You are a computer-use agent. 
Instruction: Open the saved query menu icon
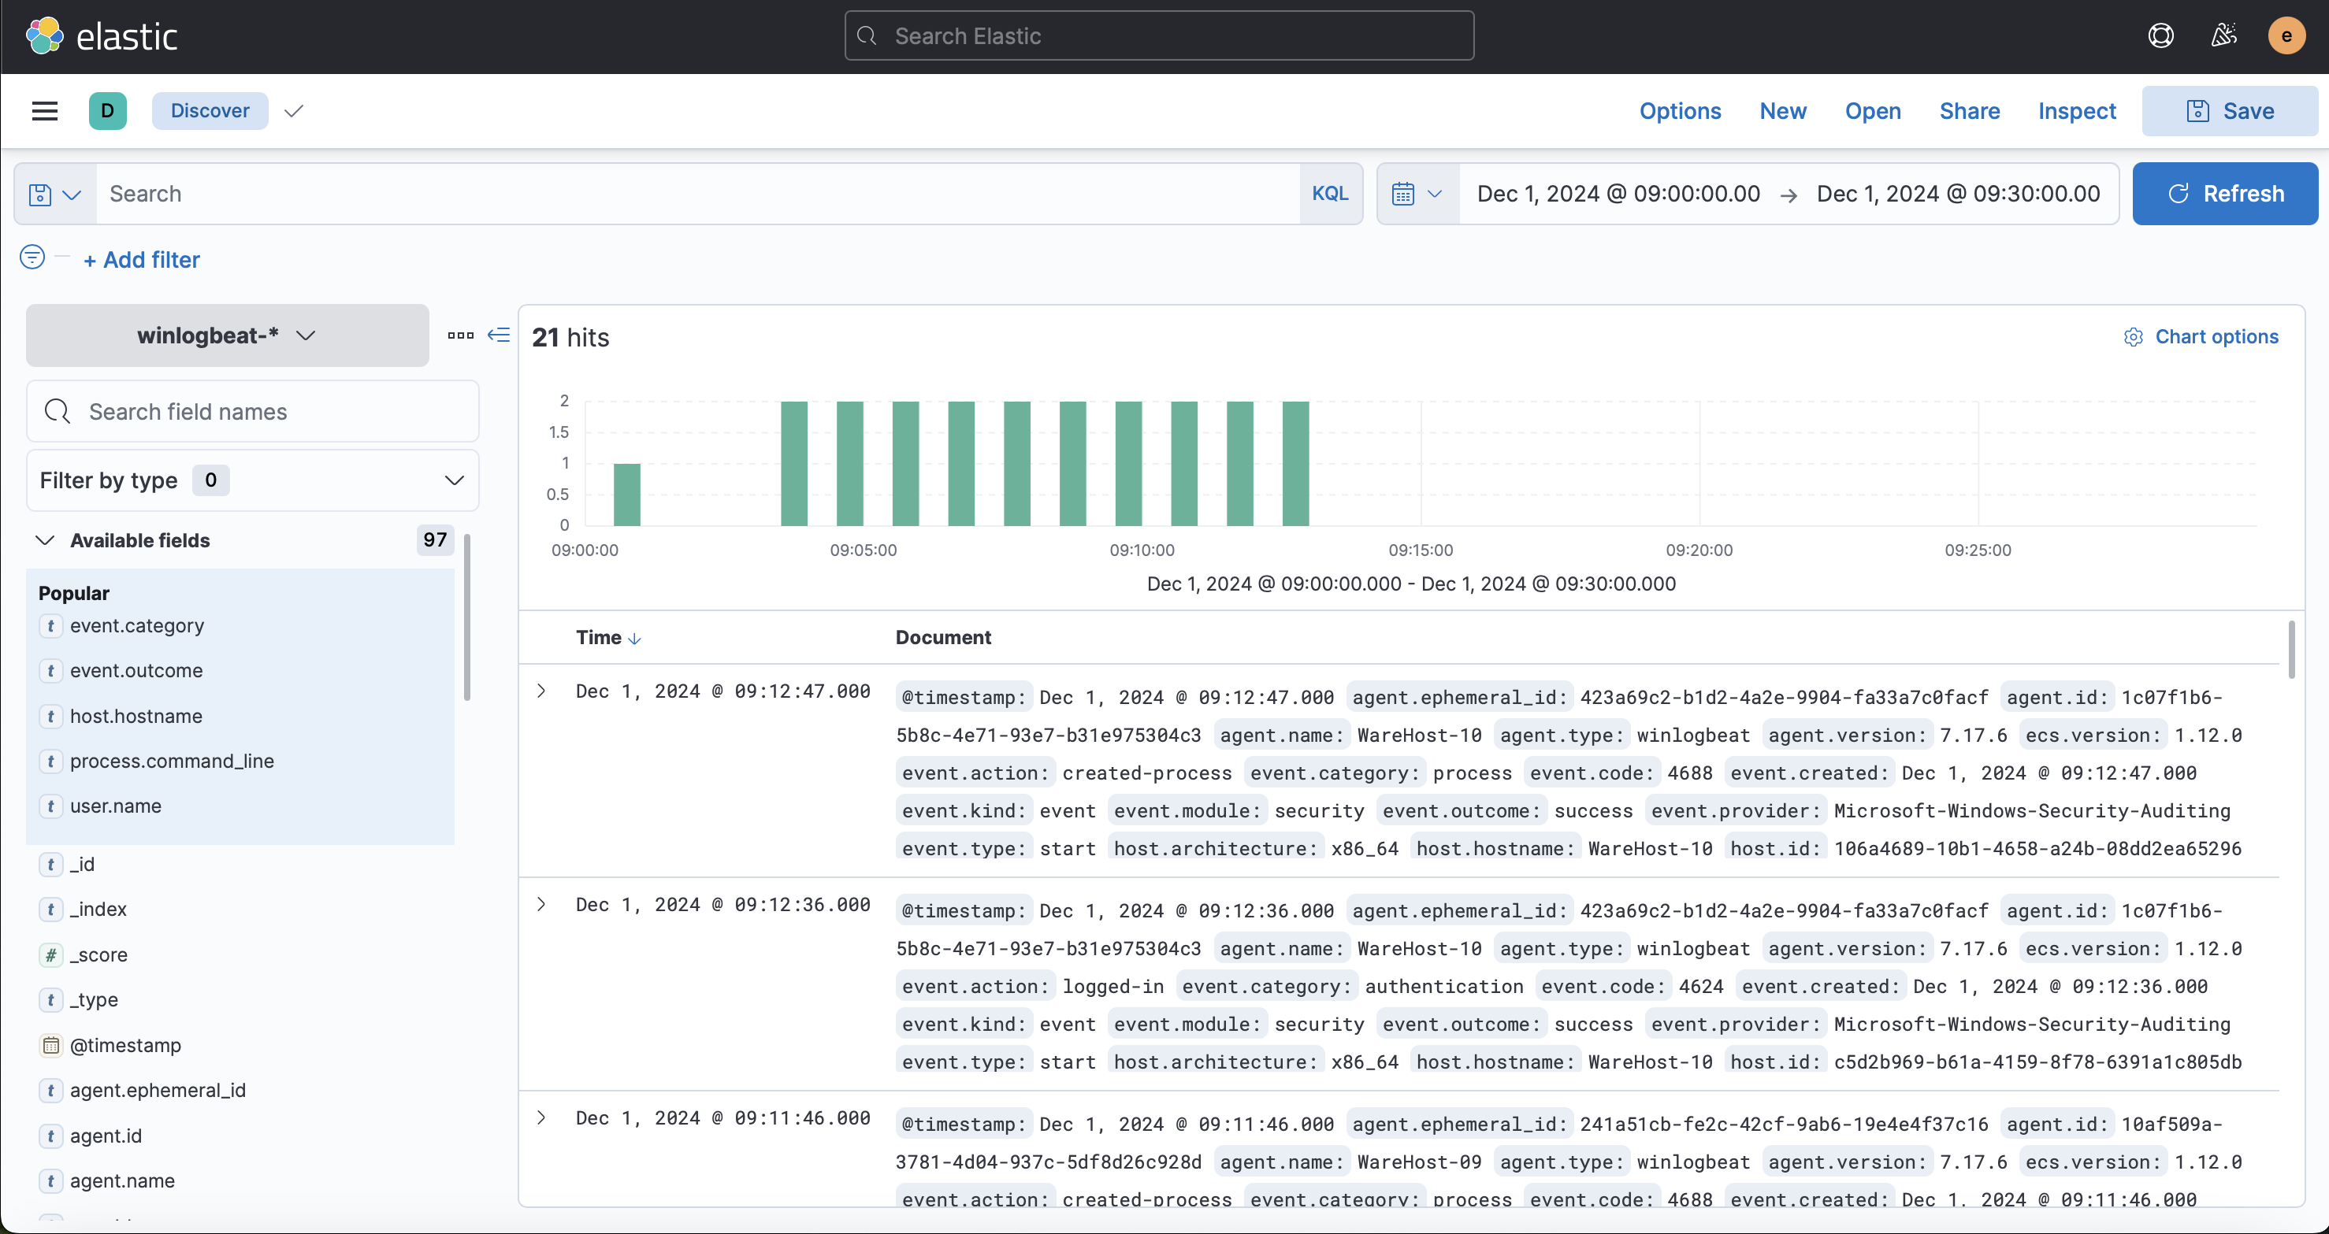tap(55, 195)
